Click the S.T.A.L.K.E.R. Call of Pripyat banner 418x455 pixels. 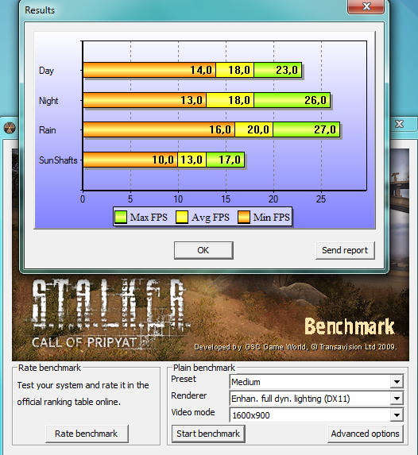pyautogui.click(x=211, y=317)
